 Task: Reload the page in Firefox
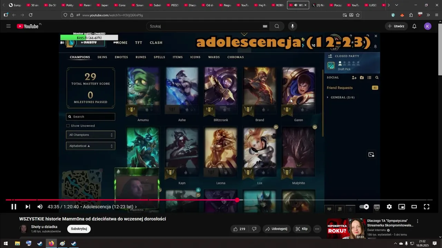(x=31, y=15)
